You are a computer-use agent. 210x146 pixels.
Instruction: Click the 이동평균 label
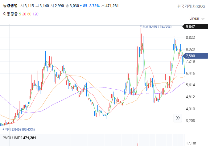coord(10,14)
